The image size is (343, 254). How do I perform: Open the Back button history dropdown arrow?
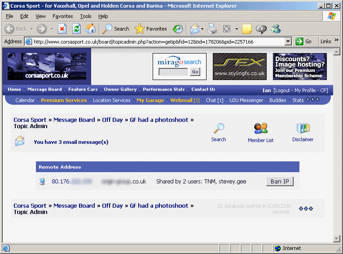coord(31,29)
